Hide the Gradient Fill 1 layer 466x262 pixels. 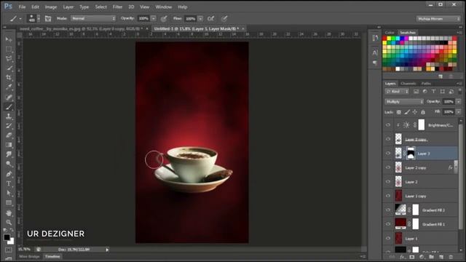click(388, 224)
